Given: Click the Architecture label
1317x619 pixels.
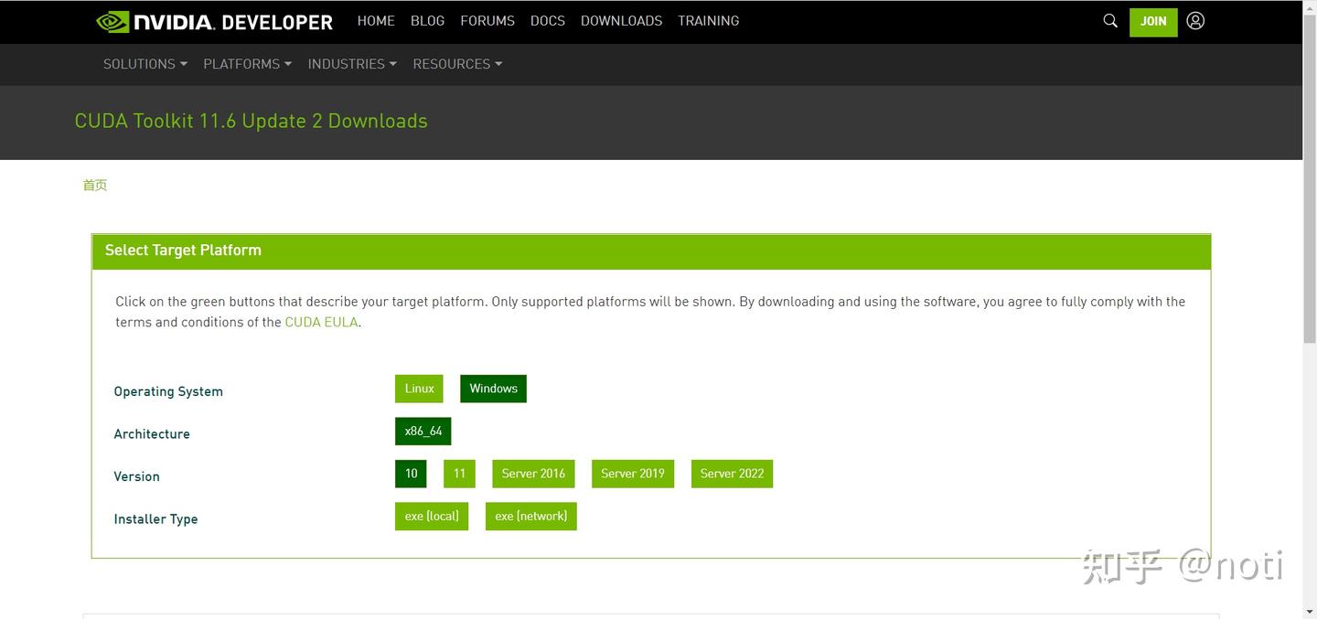Looking at the screenshot, I should 152,433.
